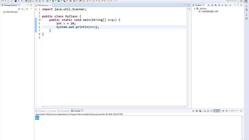Click line 6 println statement in editor
The height and width of the screenshot is (140, 249).
(77, 27)
